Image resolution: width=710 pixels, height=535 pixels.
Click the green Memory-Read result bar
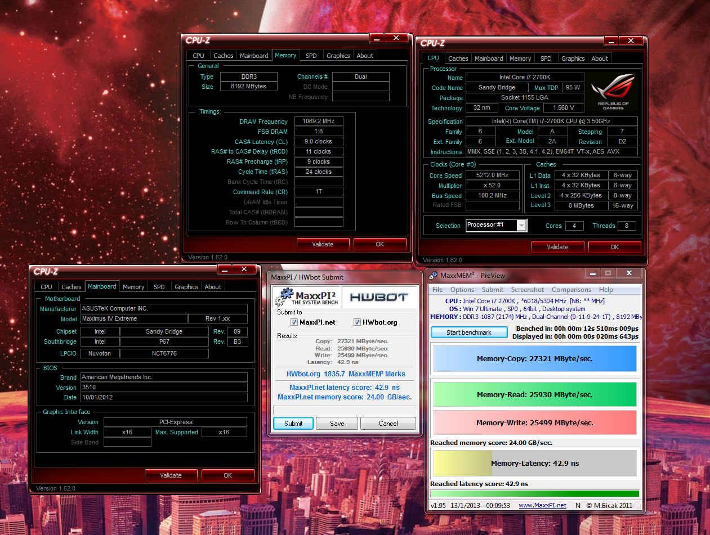pyautogui.click(x=534, y=394)
